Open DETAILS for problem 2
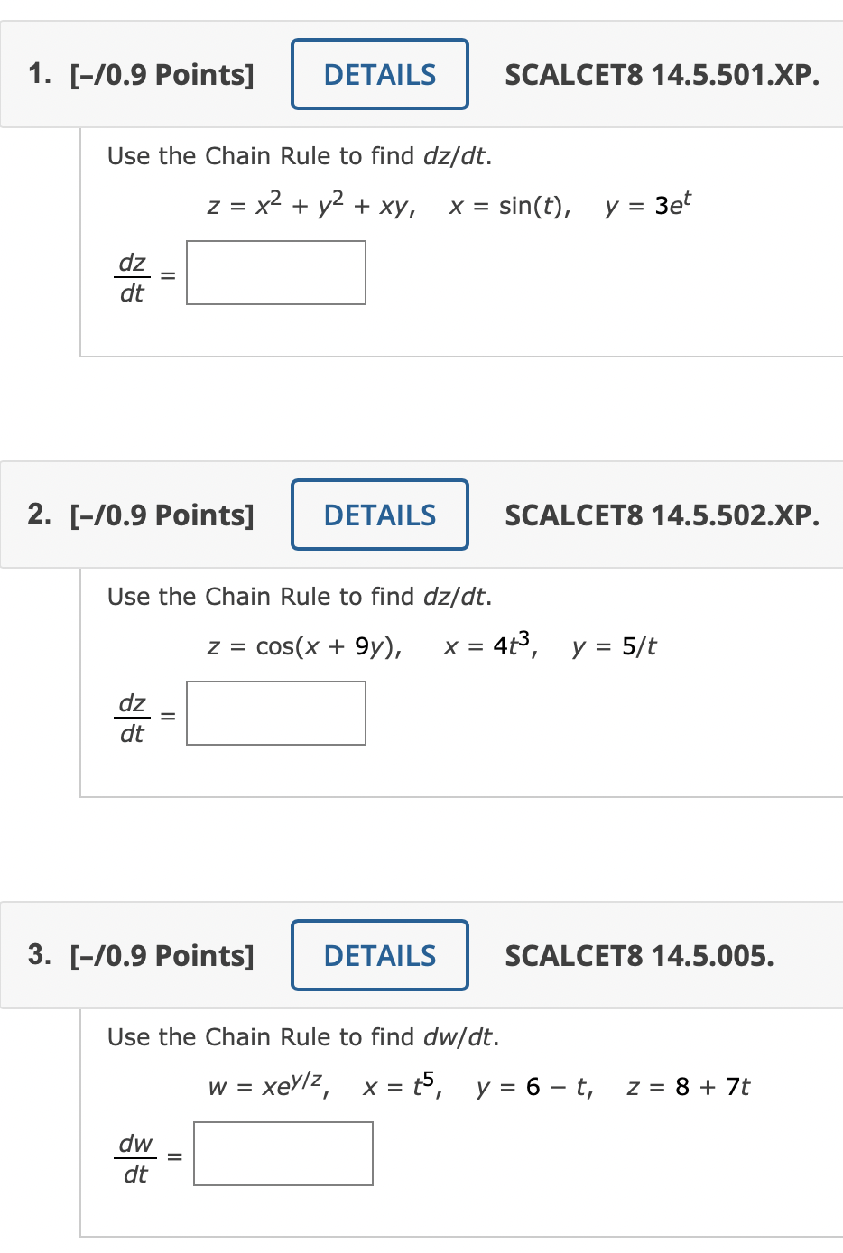Viewport: 843px width, 1253px height. click(x=379, y=515)
